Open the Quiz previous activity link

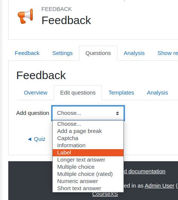pos(40,139)
